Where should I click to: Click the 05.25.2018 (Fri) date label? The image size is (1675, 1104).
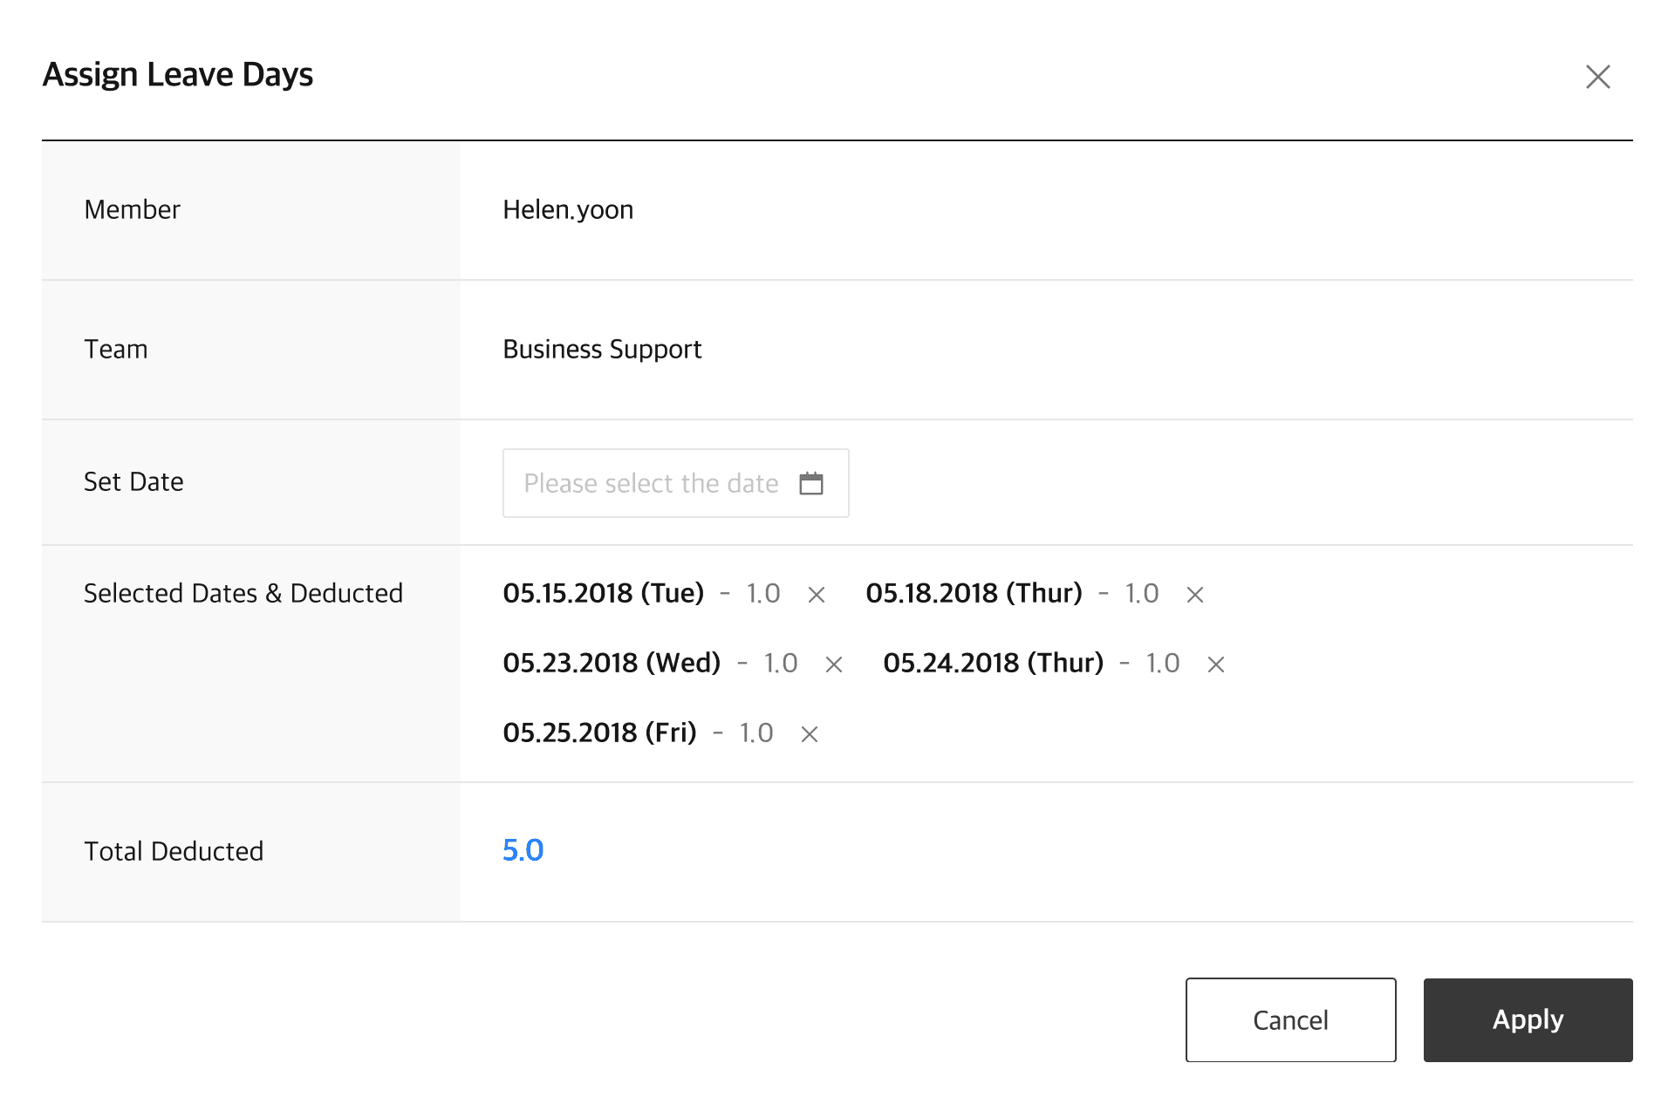tap(599, 733)
